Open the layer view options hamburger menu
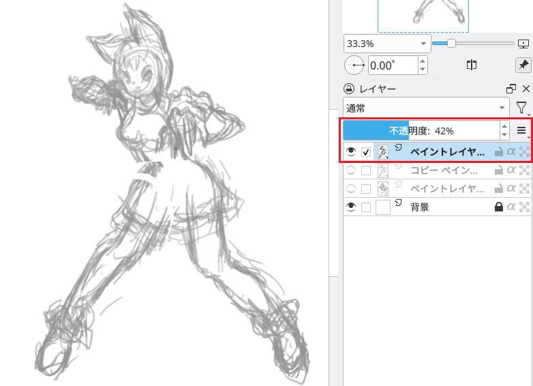 pos(522,130)
